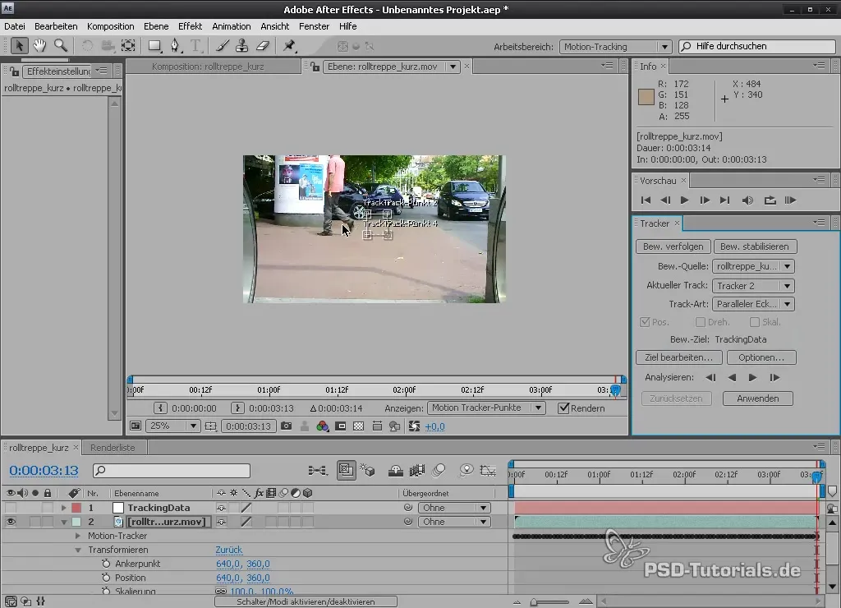Screen dimensions: 841x608
Task: Toggle Pos. checkbox in Tracker
Action: click(x=645, y=322)
